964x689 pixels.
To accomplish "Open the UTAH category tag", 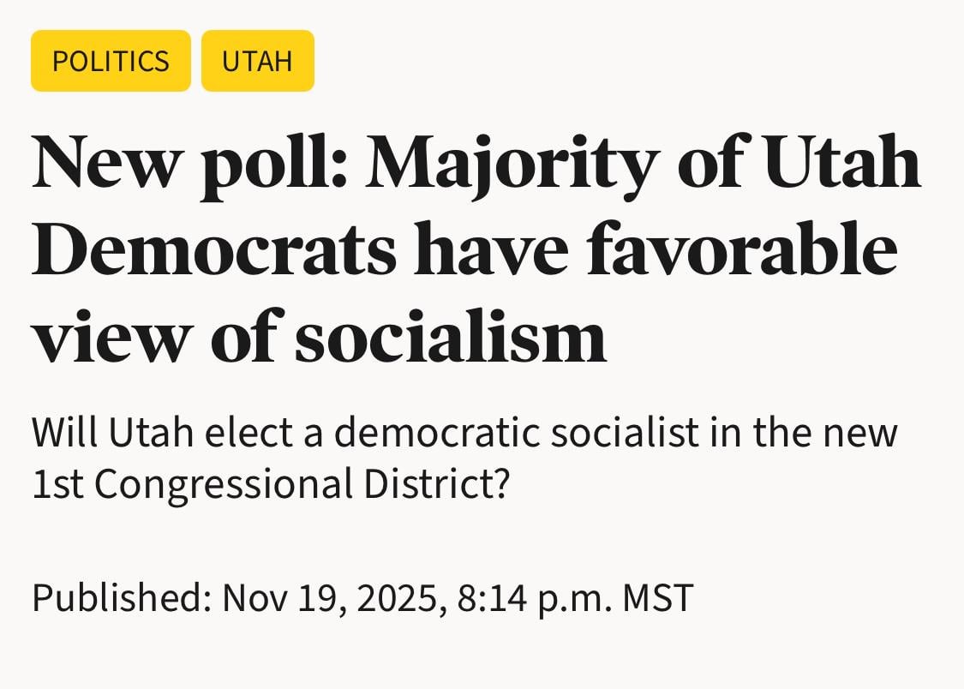I will coord(257,61).
